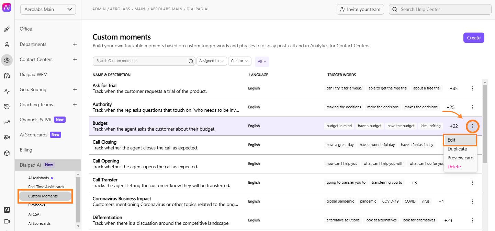Focus the Search Custom moments field
Image resolution: width=495 pixels, height=231 pixels.
coord(144,61)
